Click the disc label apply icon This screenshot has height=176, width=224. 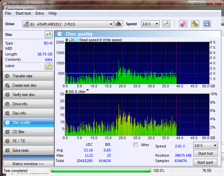pos(49,66)
